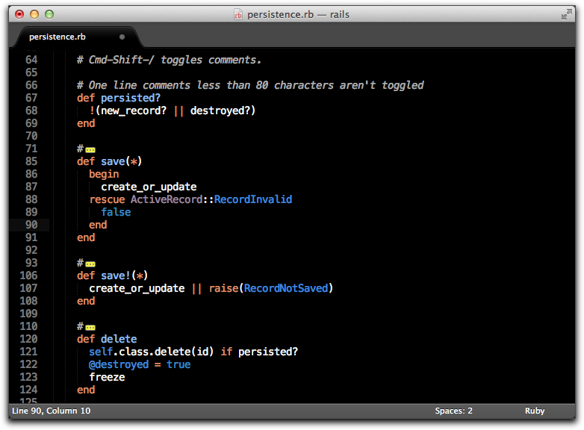Click the 'false' keyword on line 89
This screenshot has height=430, width=584.
pos(116,212)
